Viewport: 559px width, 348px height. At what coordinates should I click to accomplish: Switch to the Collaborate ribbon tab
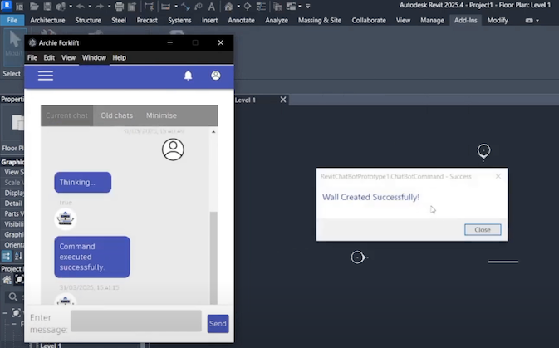(369, 20)
